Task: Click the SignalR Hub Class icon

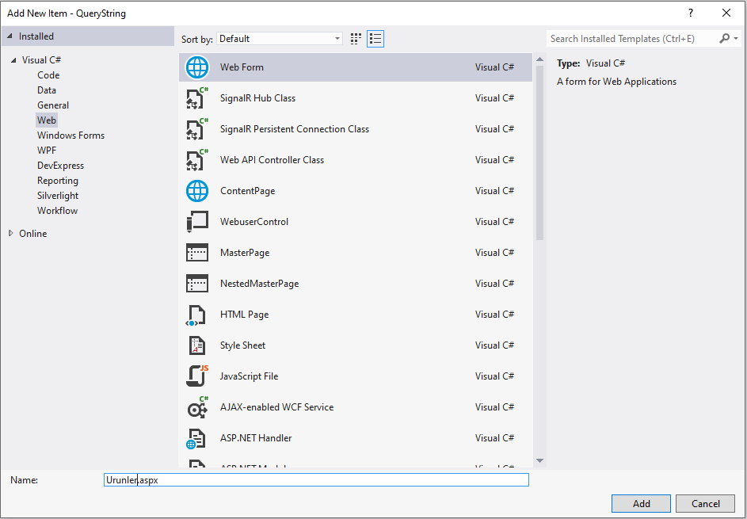Action: tap(196, 98)
